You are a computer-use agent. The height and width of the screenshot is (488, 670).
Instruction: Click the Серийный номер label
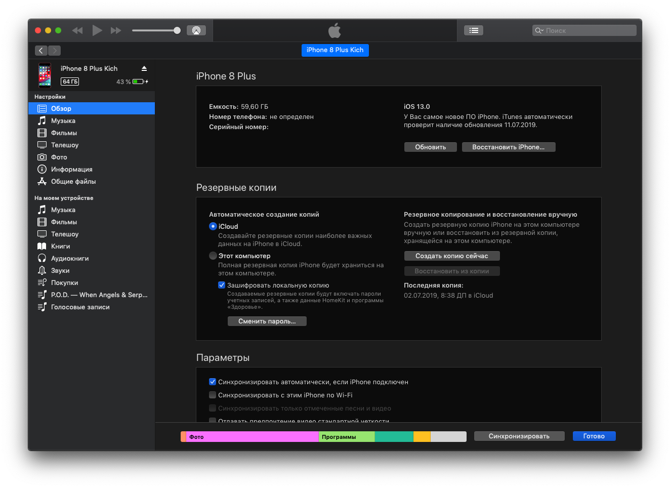(239, 127)
